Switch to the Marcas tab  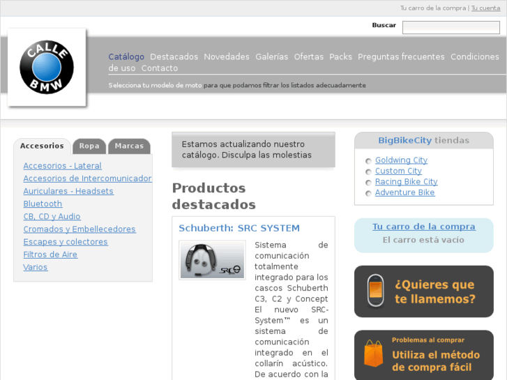point(129,146)
